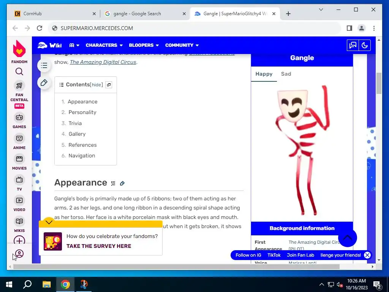Select the Happy infobox tab

264,74
